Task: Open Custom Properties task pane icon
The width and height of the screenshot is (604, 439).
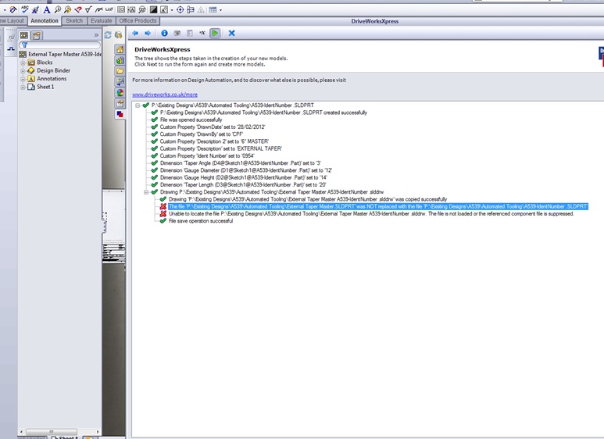Action: [x=120, y=103]
